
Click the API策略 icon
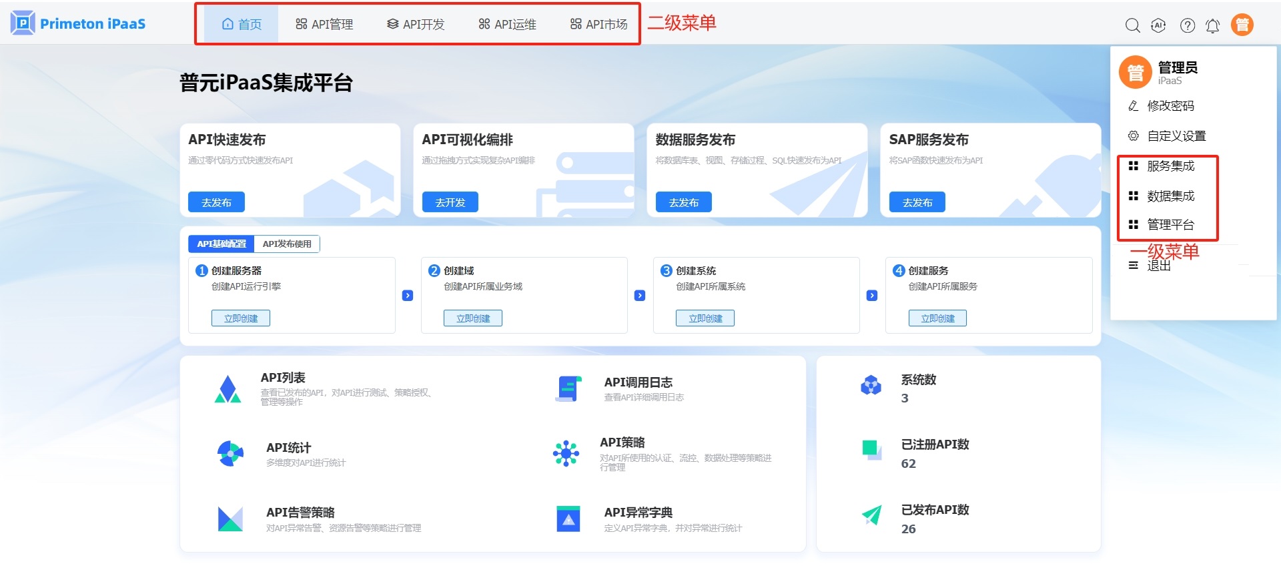pyautogui.click(x=566, y=453)
